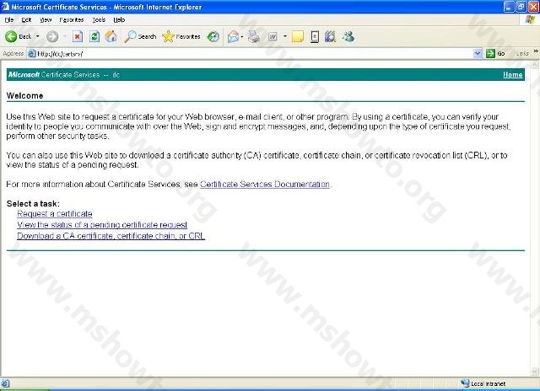Click the status bar page icon at left
This screenshot has width=540, height=391.
5,383
